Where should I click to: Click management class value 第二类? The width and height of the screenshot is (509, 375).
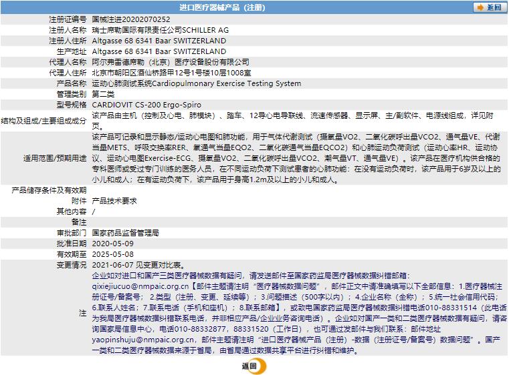click(x=103, y=94)
